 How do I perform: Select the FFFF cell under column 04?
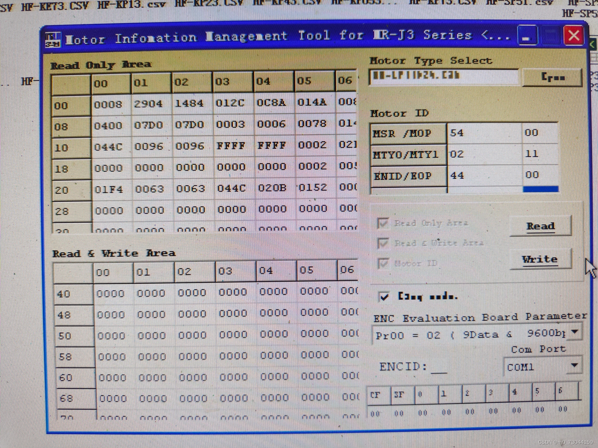tap(274, 145)
